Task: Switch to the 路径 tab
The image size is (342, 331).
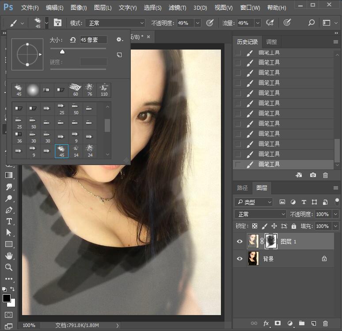Action: [x=242, y=188]
